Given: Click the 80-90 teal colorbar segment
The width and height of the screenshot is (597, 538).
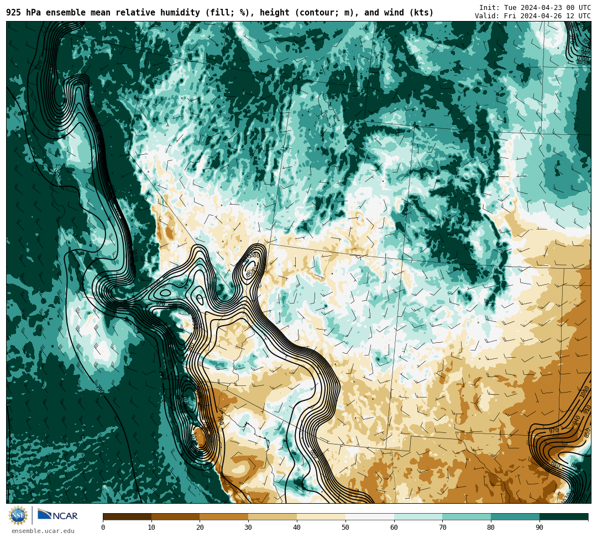Looking at the screenshot, I should [x=515, y=516].
